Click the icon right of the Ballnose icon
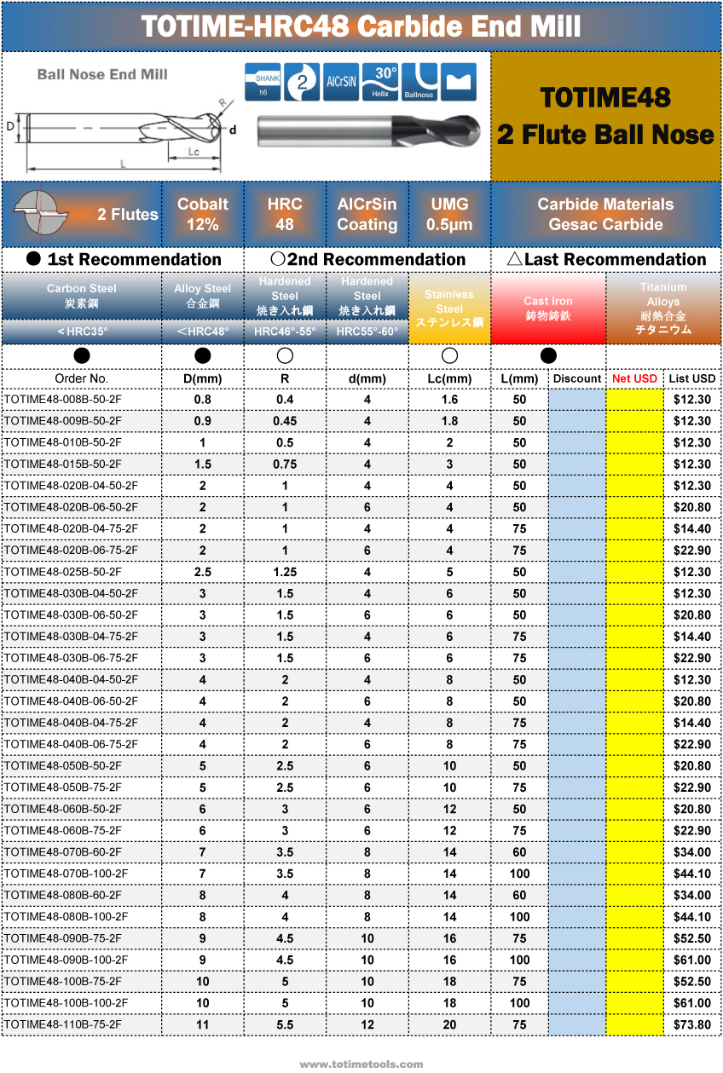 (459, 82)
